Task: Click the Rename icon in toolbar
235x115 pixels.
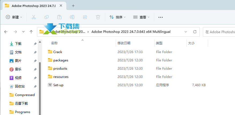Action: pos(72,17)
